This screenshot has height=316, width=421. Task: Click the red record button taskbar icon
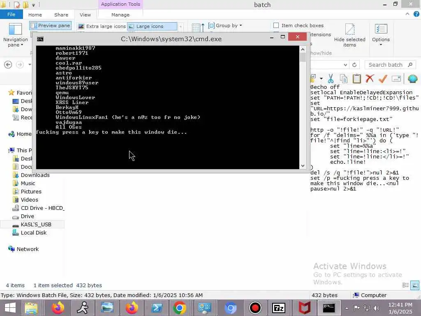255,308
